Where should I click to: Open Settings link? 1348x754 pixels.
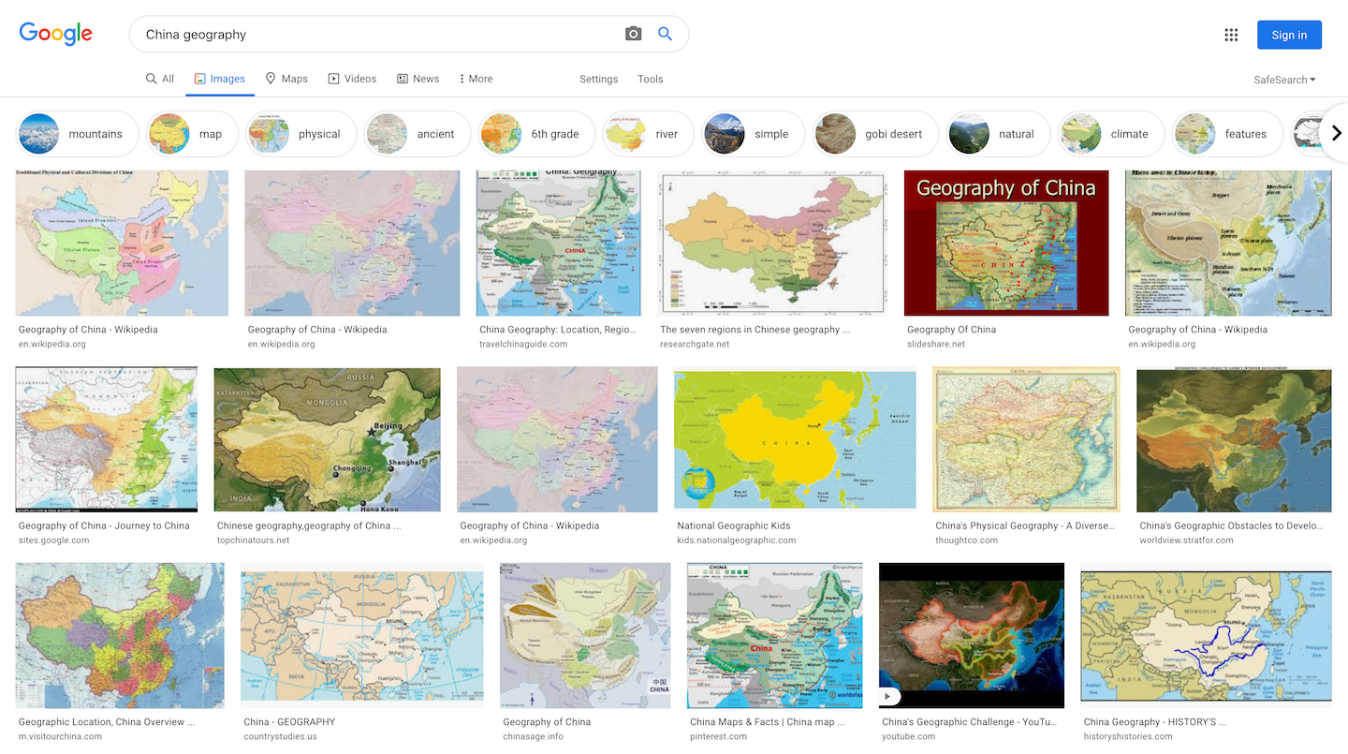pos(599,79)
